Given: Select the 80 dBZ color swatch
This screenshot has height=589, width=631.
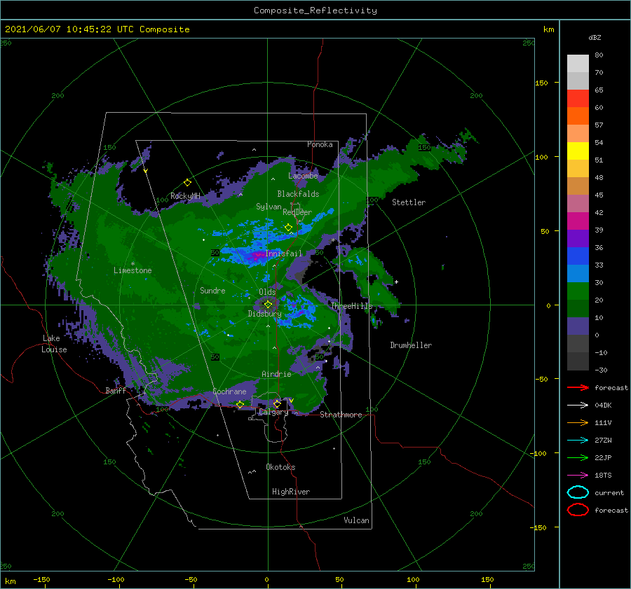Looking at the screenshot, I should coord(578,63).
